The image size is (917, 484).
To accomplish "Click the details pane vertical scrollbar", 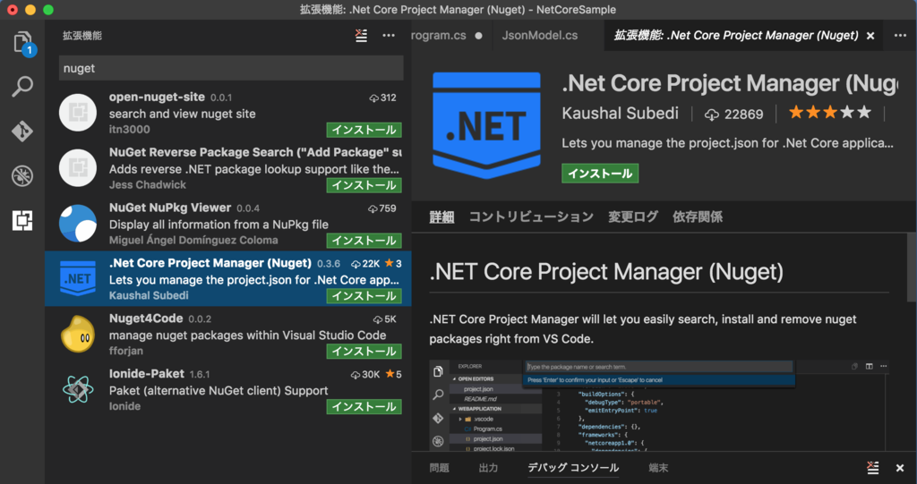I will point(912,267).
